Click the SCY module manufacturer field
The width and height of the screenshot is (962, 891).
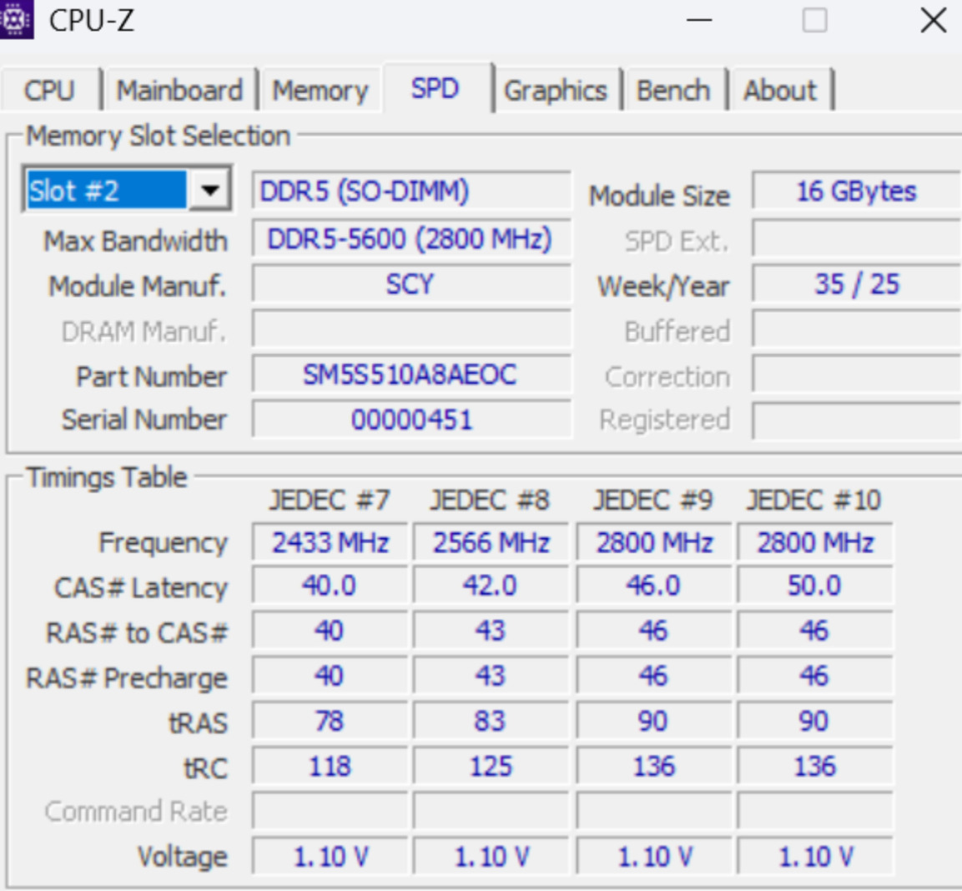tap(411, 283)
